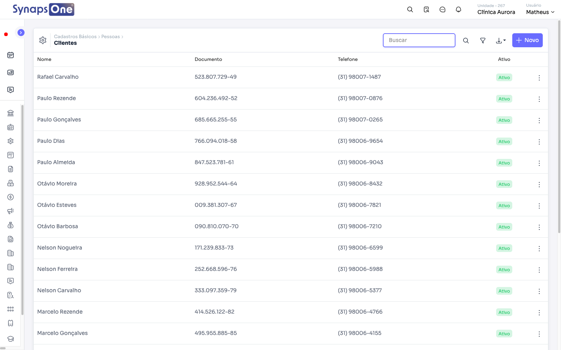
Task: Sort by the Documento column header
Action: [x=208, y=59]
